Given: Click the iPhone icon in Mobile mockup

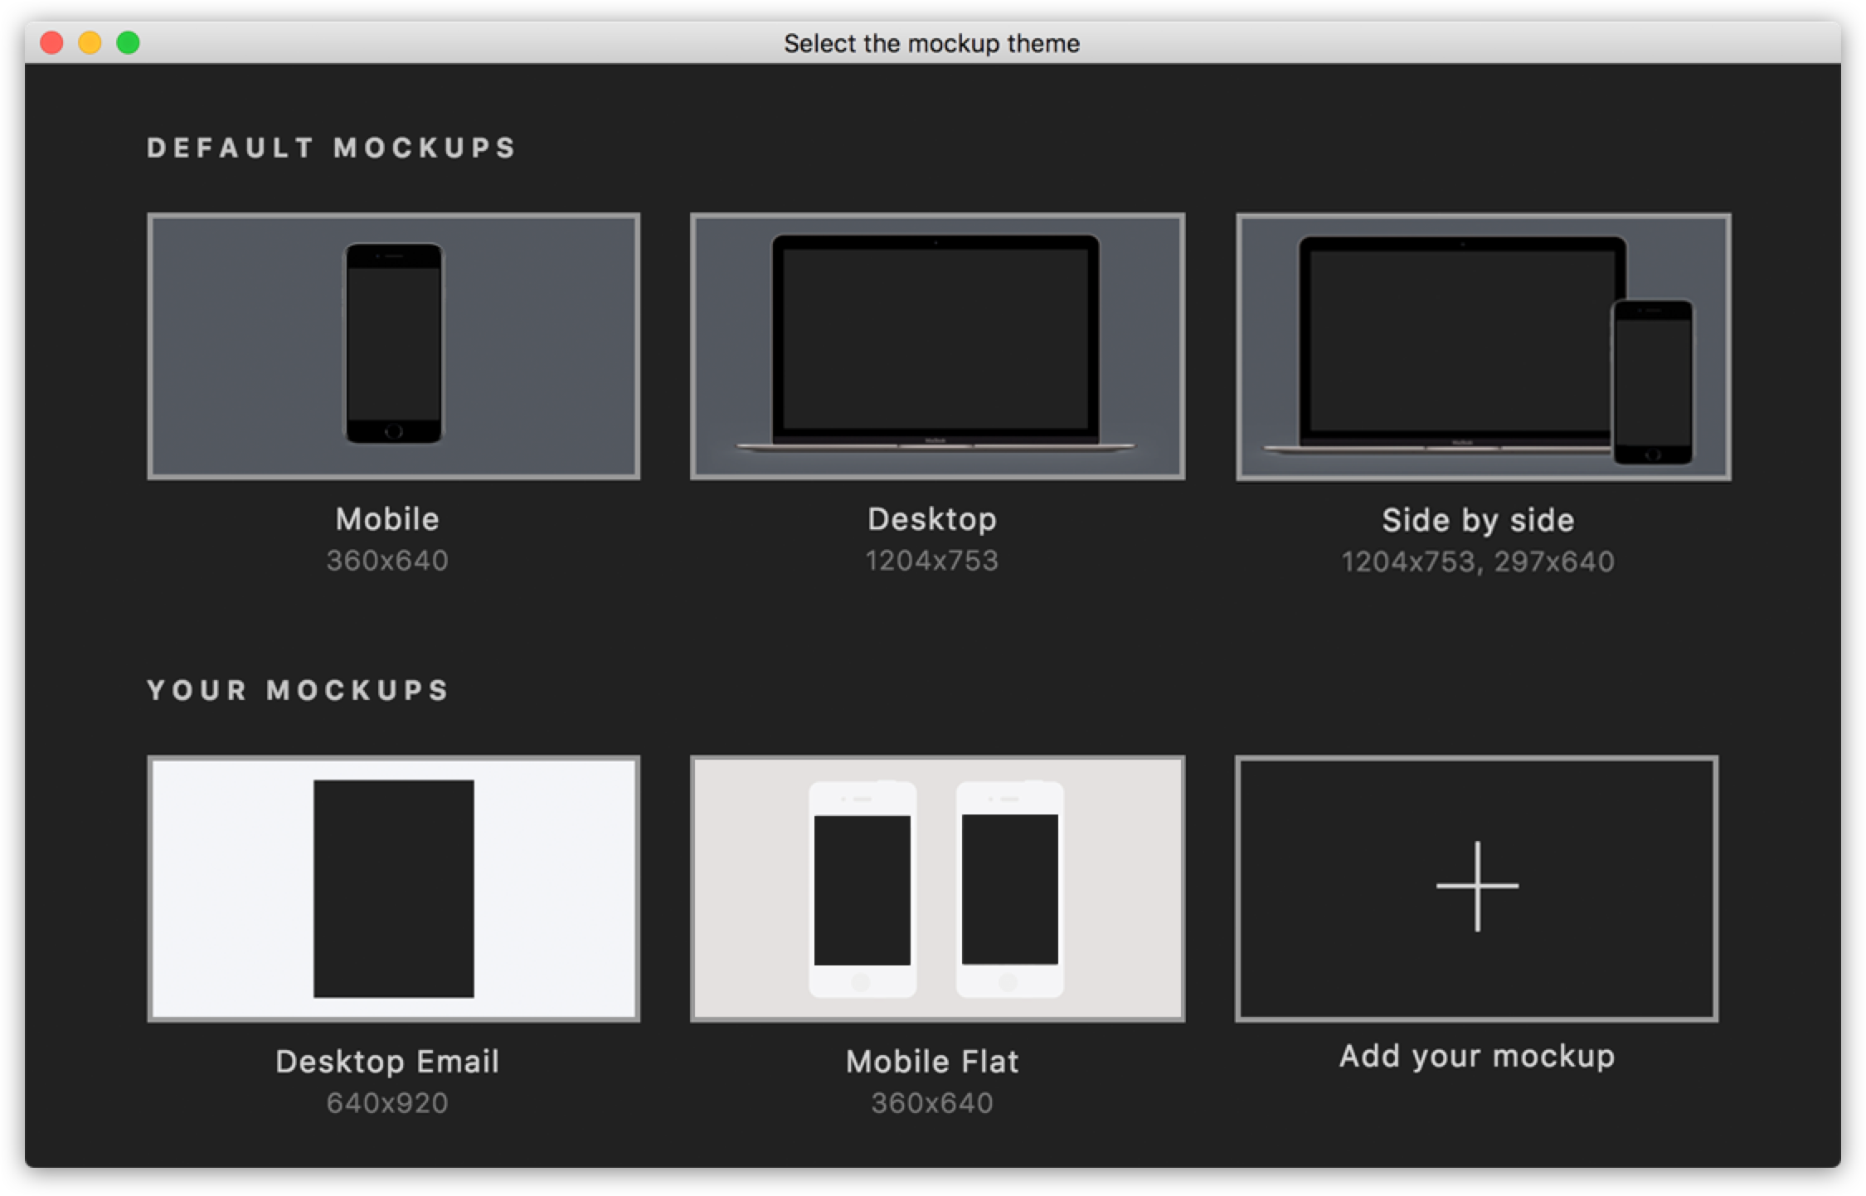Looking at the screenshot, I should pos(393,343).
